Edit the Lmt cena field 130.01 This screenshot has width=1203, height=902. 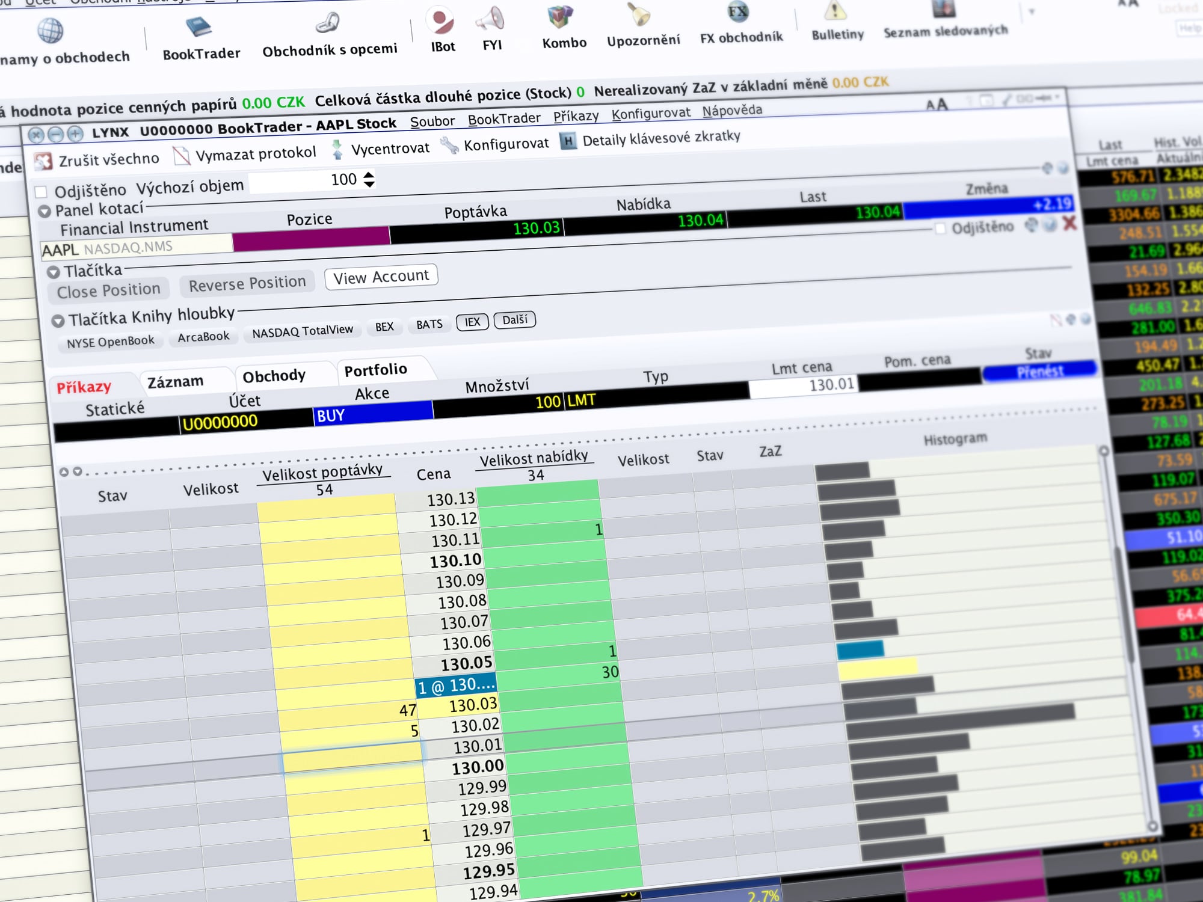pyautogui.click(x=804, y=385)
